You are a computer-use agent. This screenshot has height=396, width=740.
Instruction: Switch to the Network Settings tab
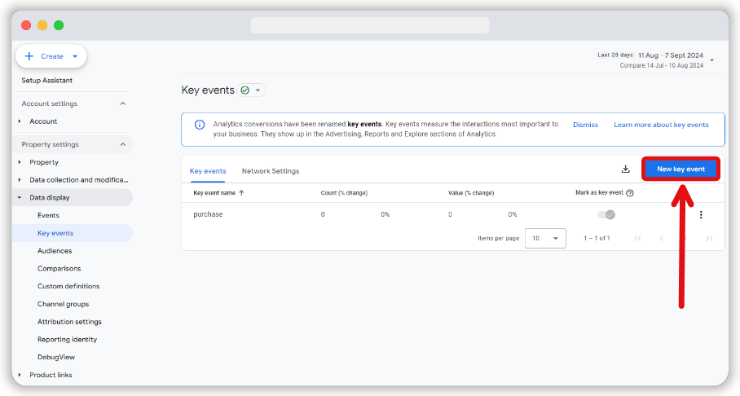point(271,171)
